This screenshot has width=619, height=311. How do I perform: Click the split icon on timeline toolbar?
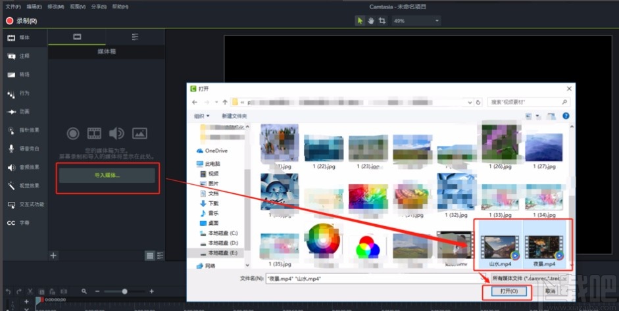pos(64,292)
